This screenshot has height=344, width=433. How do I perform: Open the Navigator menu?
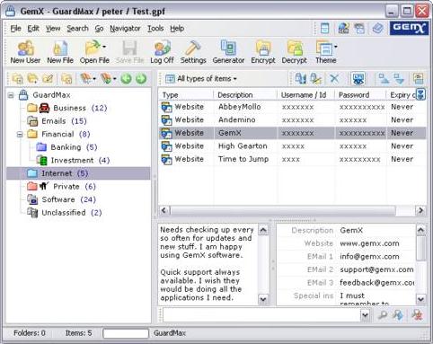125,29
